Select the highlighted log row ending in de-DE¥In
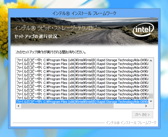This screenshot has width=168, height=137. 82,102
